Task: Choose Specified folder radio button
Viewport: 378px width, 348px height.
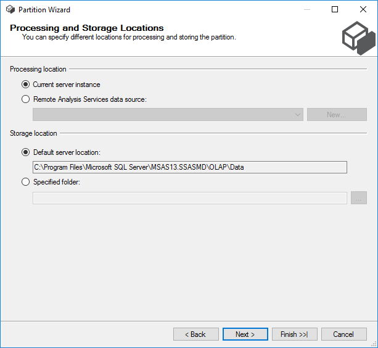Action: [x=26, y=182]
